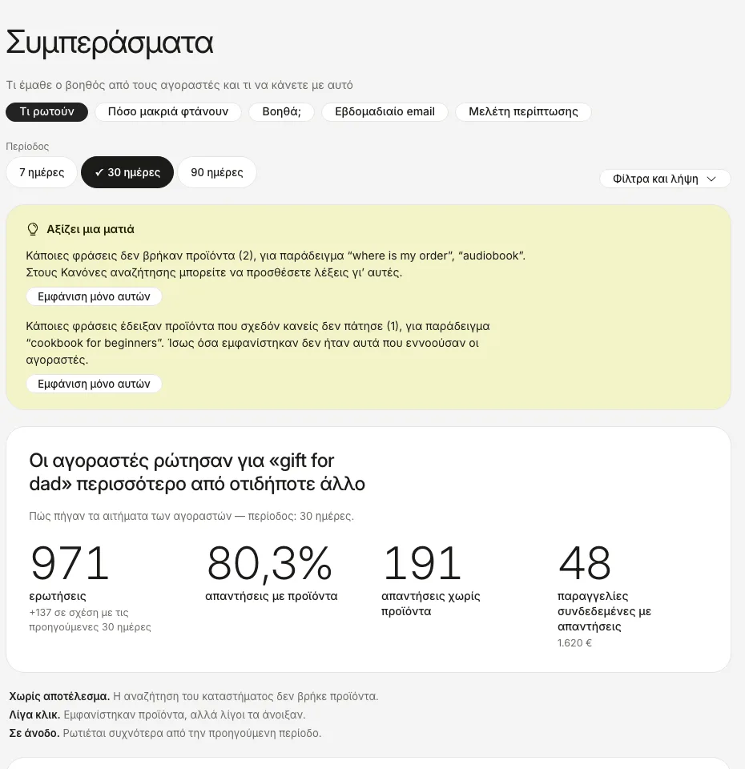Viewport: 745px width, 769px height.
Task: Select the 30 ημέρες period option
Action: coord(127,172)
